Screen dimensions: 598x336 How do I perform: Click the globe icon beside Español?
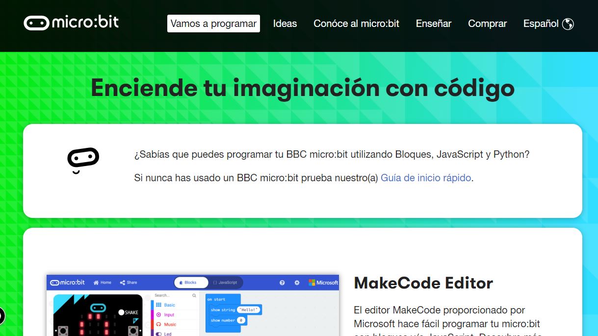(568, 23)
